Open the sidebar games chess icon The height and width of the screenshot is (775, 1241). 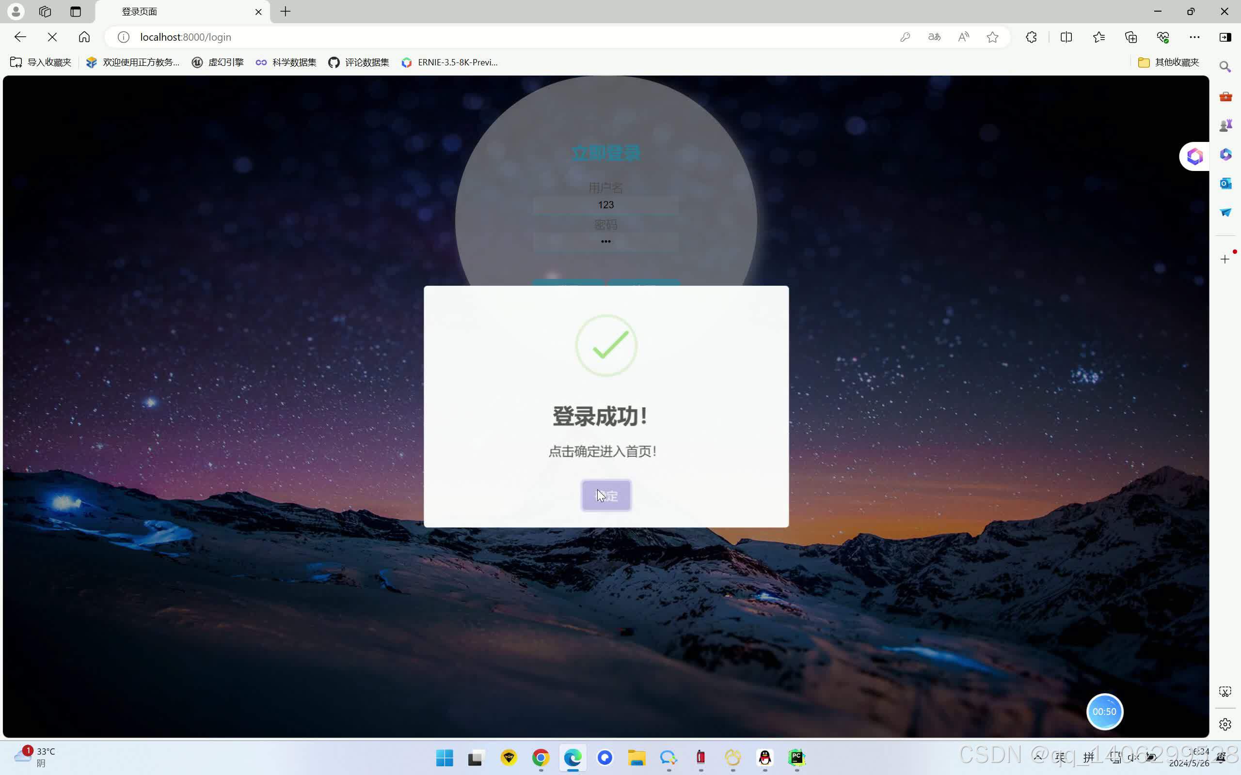1225,125
